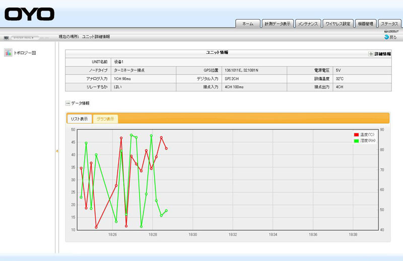Click the last green humidity data point
Viewport: 403px width, 261px height.
[166, 211]
